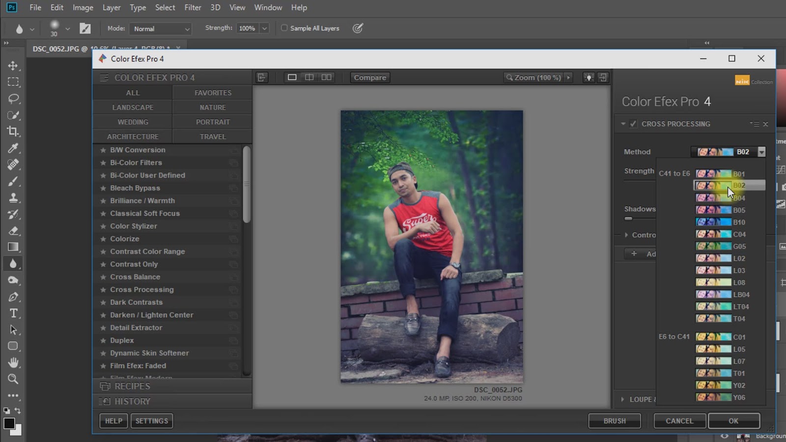Choose the Type tool
Screen dimensions: 786x442
point(13,313)
